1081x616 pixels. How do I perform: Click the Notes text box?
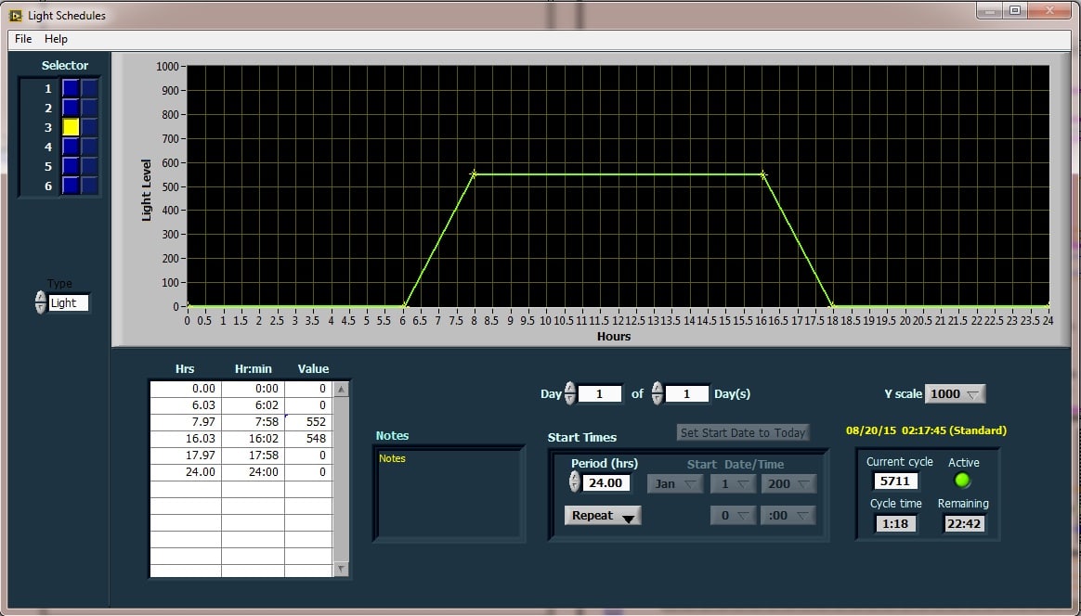click(x=449, y=494)
